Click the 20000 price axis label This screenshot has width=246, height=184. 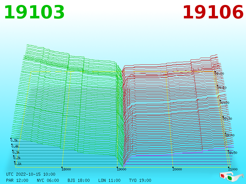pyautogui.click(x=177, y=169)
